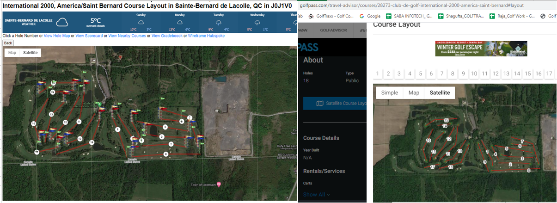Select hole 17 marker on golfpass satellite map

point(433,166)
